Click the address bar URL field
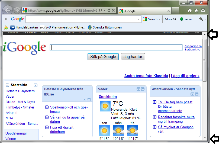The width and height of the screenshot is (219, 147). point(62,11)
